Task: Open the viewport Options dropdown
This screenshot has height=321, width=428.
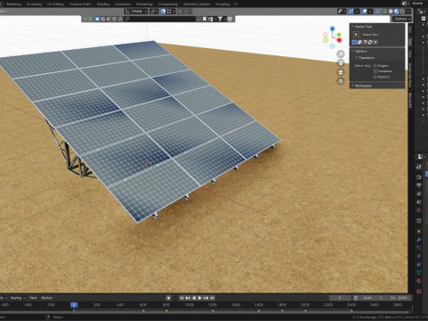Action: (x=402, y=19)
